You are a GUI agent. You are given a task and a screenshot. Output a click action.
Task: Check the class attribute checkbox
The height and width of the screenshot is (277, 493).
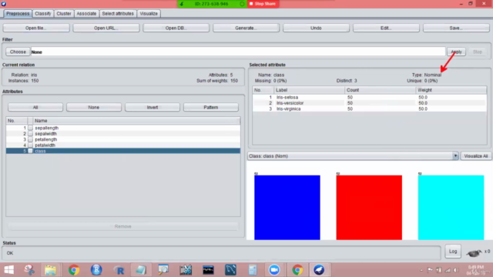30,151
